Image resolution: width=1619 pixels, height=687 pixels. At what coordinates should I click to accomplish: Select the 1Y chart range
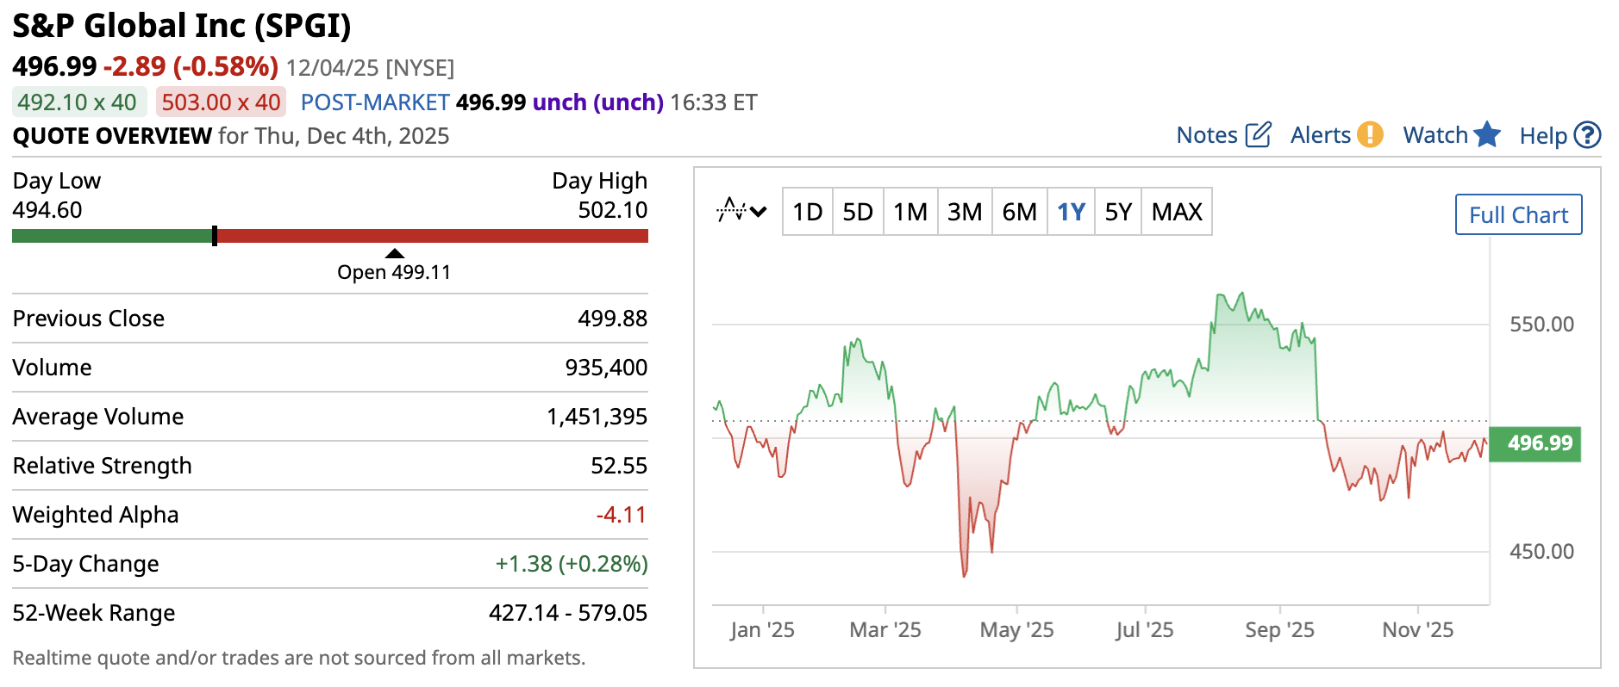tap(1071, 212)
